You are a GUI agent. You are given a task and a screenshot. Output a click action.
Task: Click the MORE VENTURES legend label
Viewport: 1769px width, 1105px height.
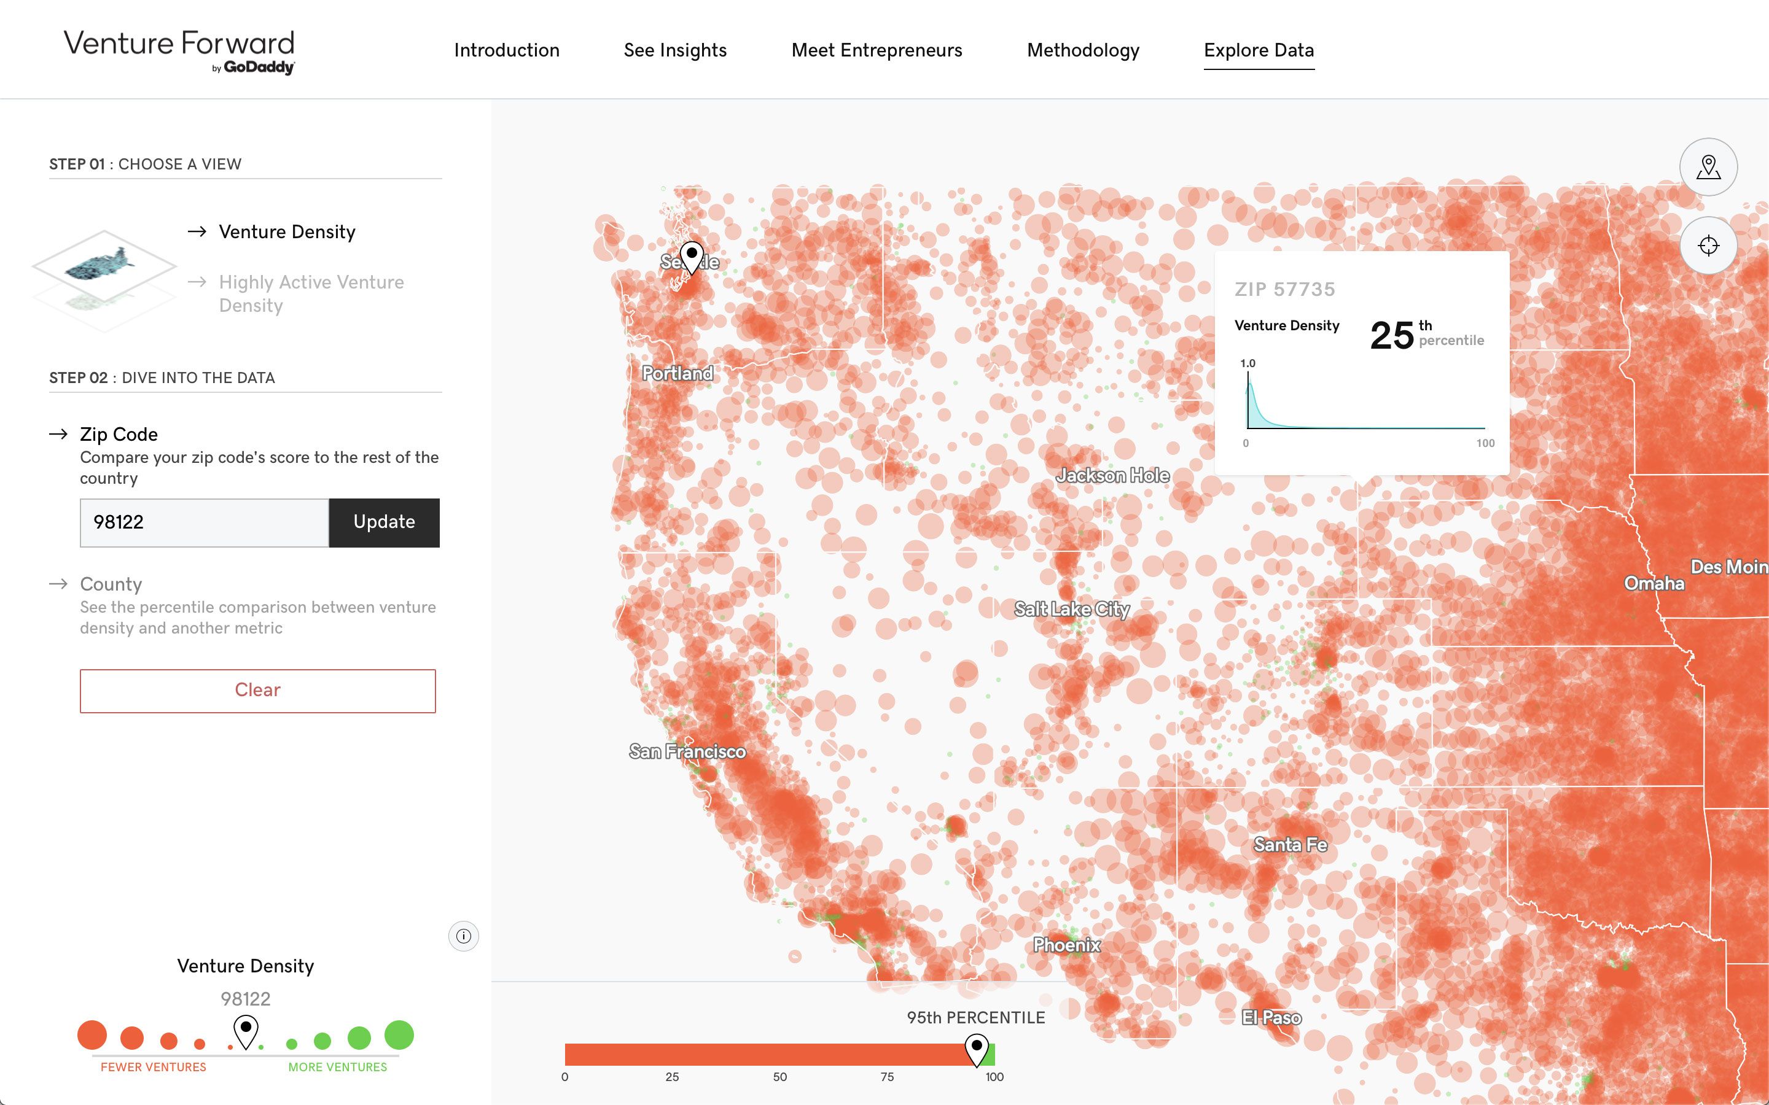click(x=338, y=1067)
